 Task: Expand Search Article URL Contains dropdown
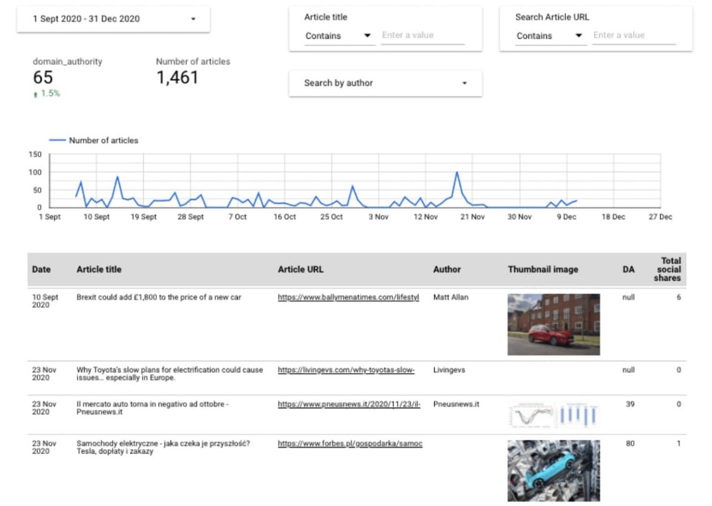pos(550,36)
